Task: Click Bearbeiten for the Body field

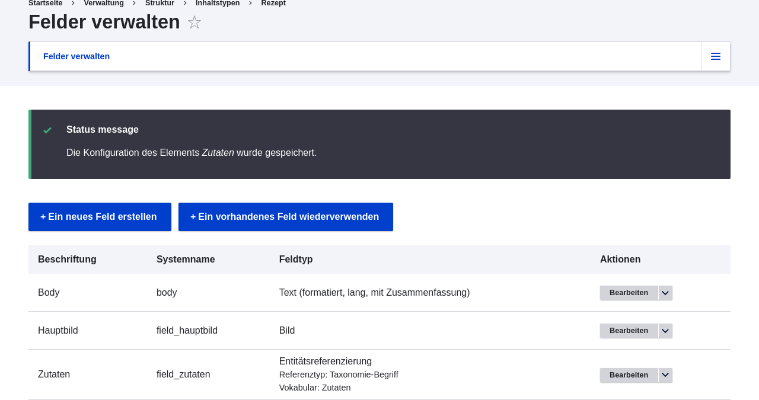Action: pyautogui.click(x=629, y=293)
